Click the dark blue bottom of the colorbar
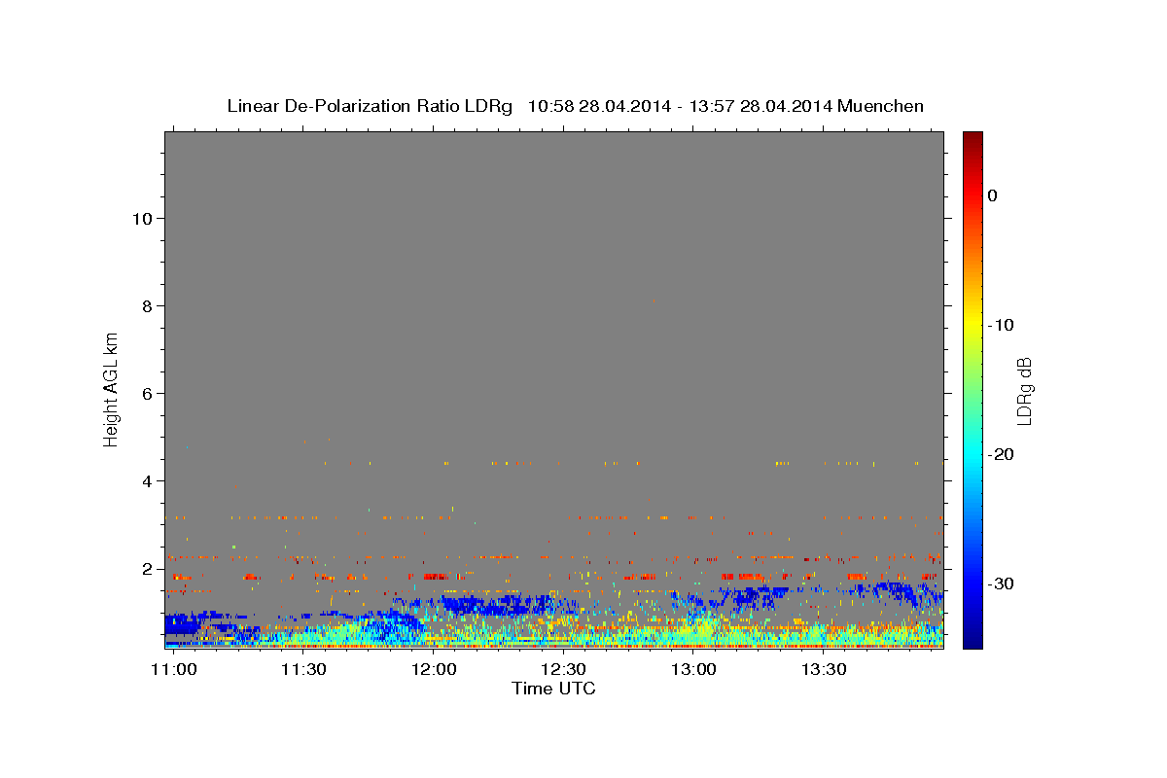Viewport: 1167px width, 778px height. (972, 640)
